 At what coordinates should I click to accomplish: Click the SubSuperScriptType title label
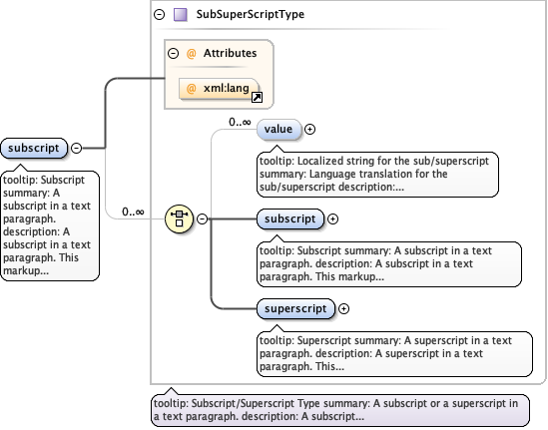251,14
